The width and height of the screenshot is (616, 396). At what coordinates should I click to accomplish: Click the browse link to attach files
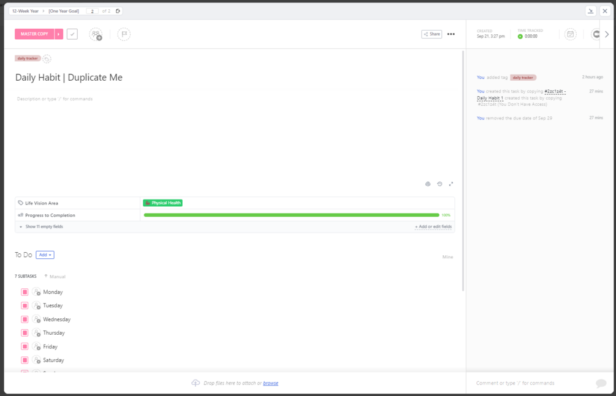271,383
